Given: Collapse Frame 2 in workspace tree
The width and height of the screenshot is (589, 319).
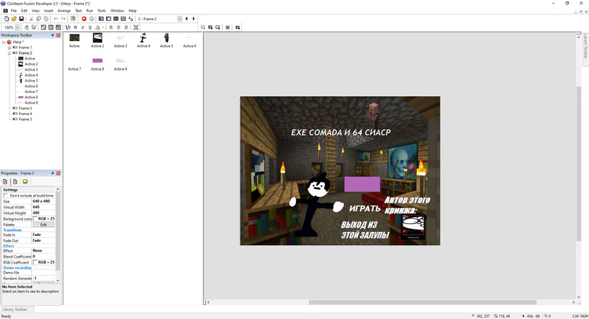Looking at the screenshot, I should 9,54.
